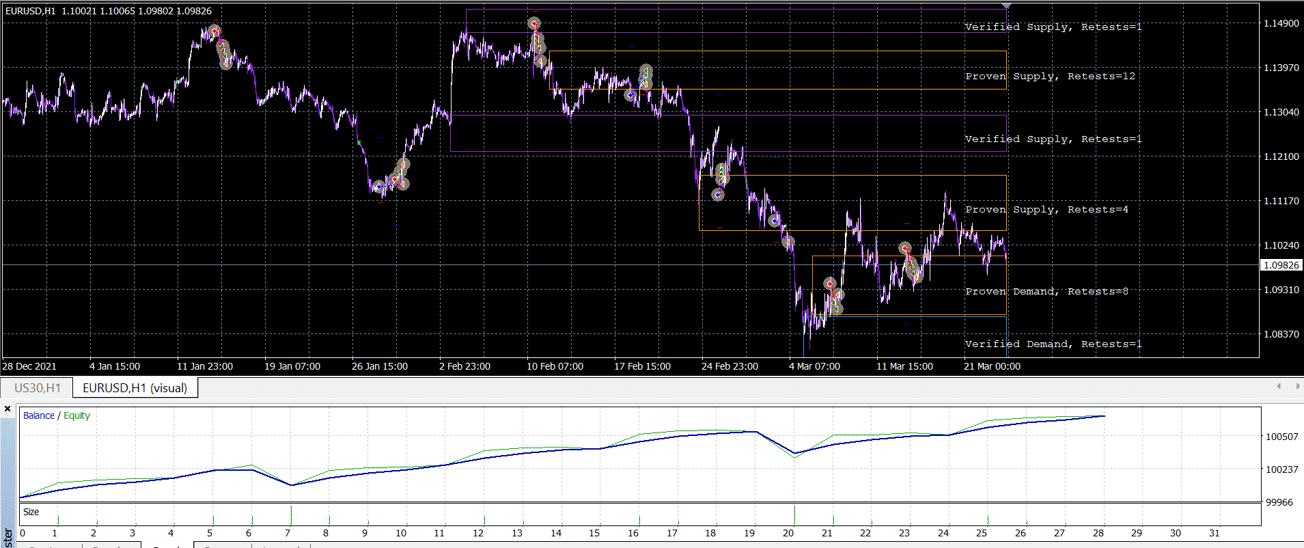Select the "Proven Supply, Retests=12" zone label
Screen dimensions: 1304x548
coord(1050,76)
